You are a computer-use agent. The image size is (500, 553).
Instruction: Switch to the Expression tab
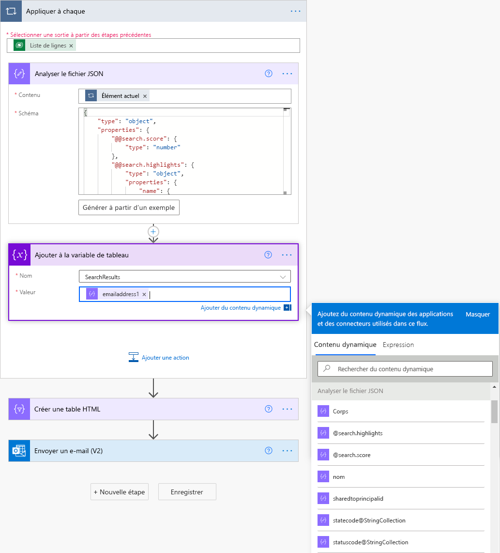click(398, 345)
